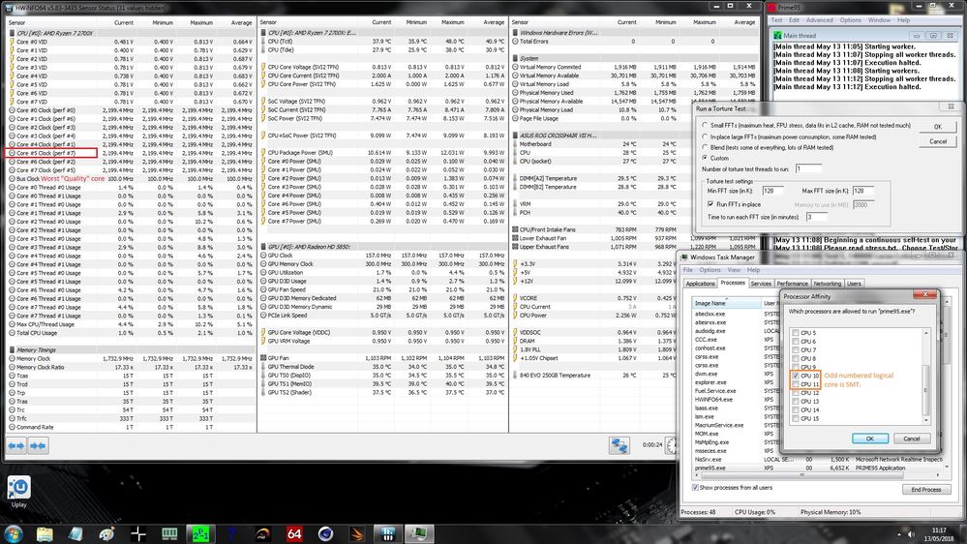Open the red 64 taskbar icon
967x544 pixels.
(x=294, y=534)
